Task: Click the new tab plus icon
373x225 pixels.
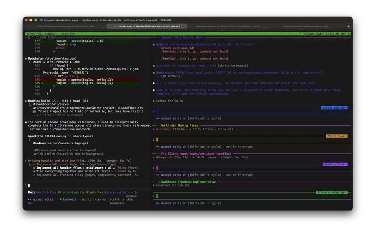Action: coord(348,27)
